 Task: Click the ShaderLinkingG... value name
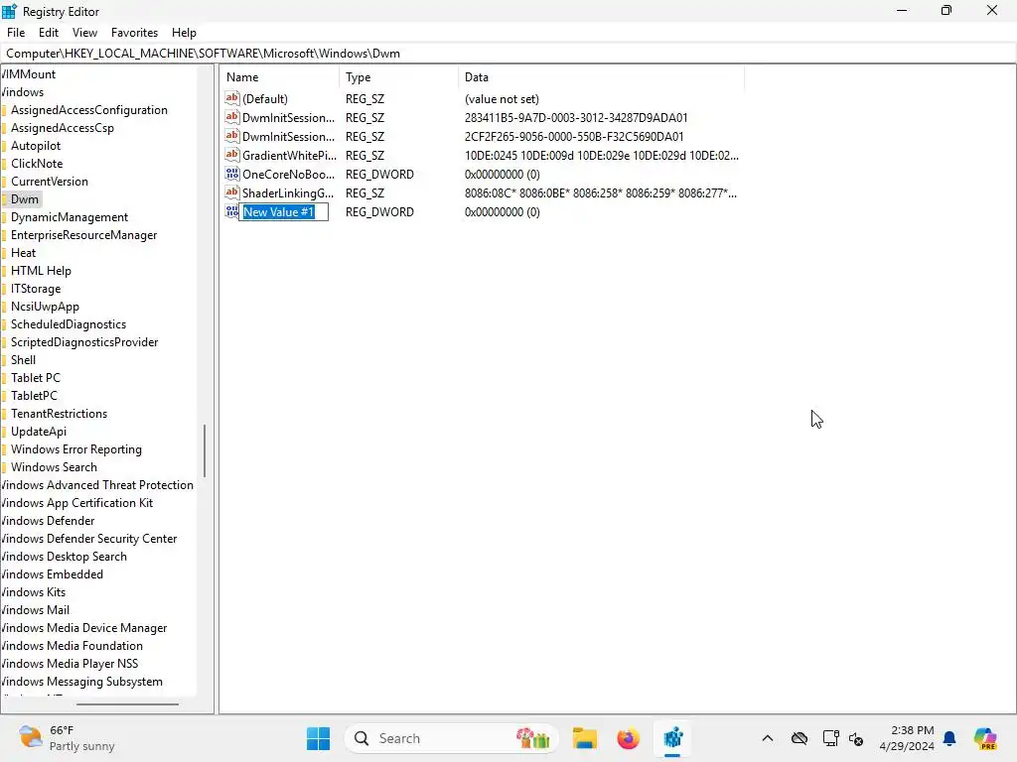tap(288, 192)
